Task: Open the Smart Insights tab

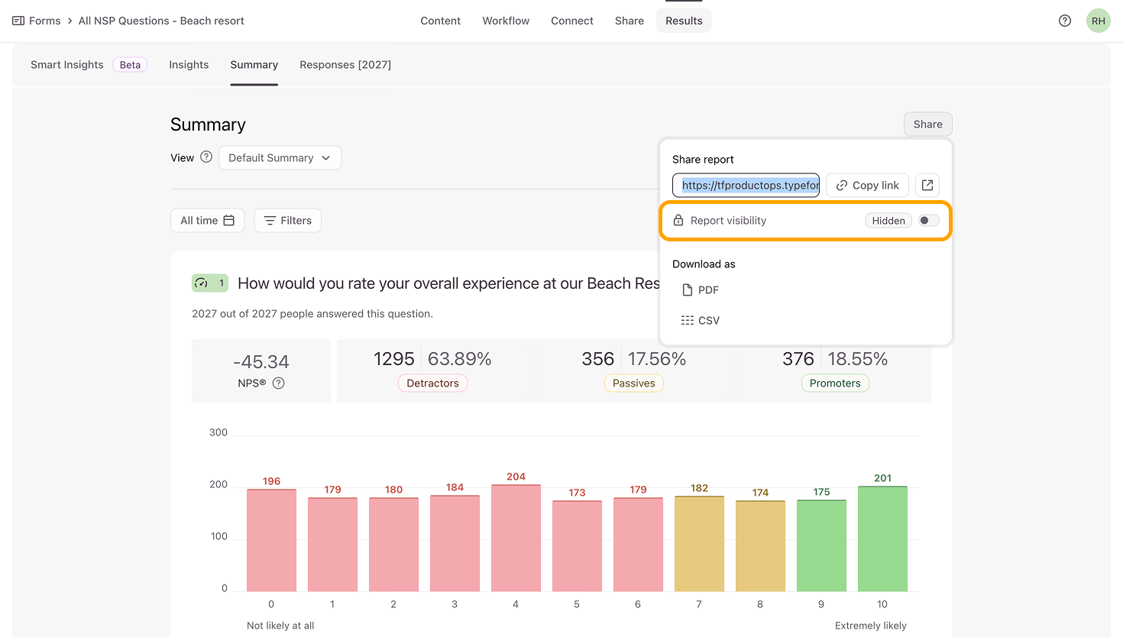Action: click(x=67, y=65)
